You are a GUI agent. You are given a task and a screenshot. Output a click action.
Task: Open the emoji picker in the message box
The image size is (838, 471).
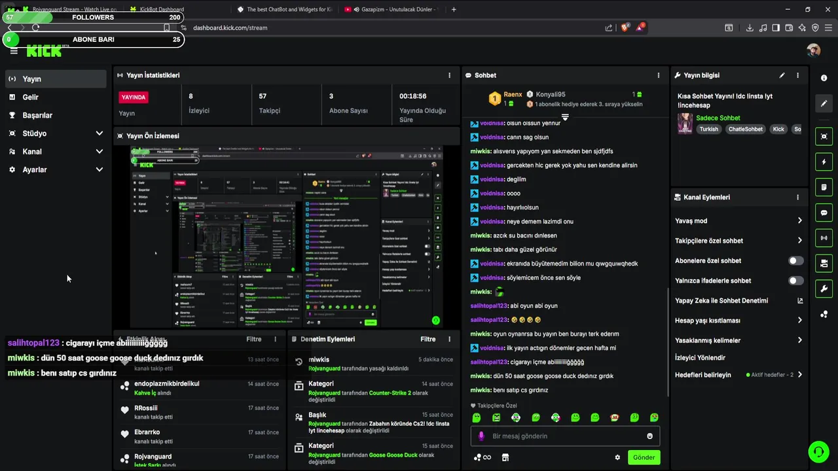(650, 436)
